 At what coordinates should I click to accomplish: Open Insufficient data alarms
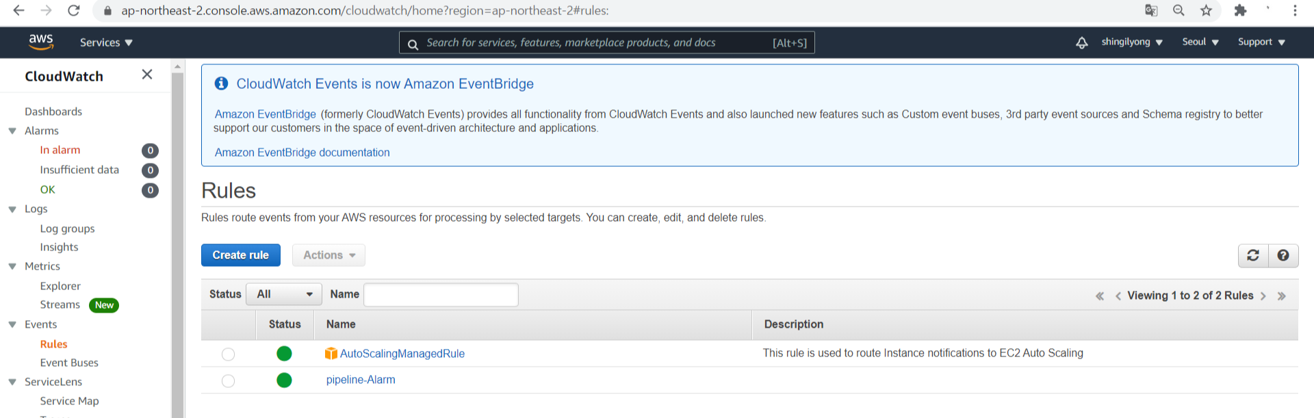coord(79,170)
